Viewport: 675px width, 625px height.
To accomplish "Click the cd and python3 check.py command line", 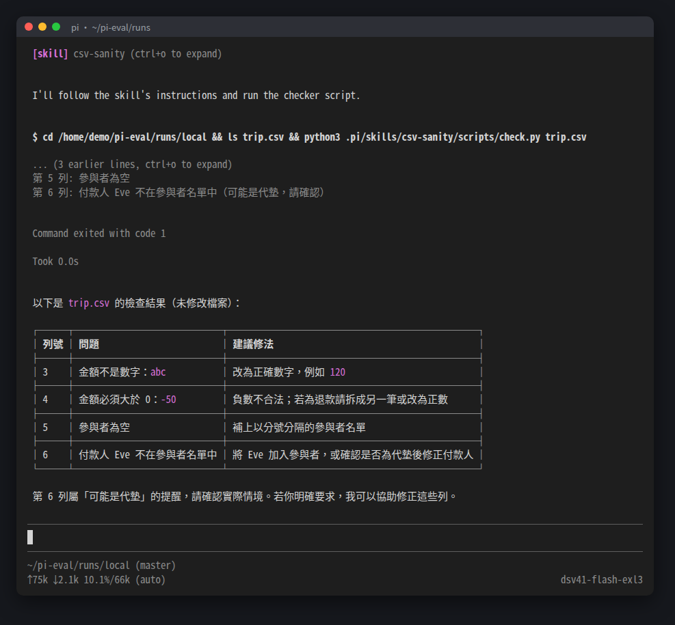I will [x=309, y=137].
